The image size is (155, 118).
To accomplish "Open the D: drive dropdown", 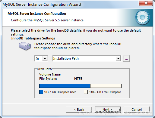I will point(45,58).
